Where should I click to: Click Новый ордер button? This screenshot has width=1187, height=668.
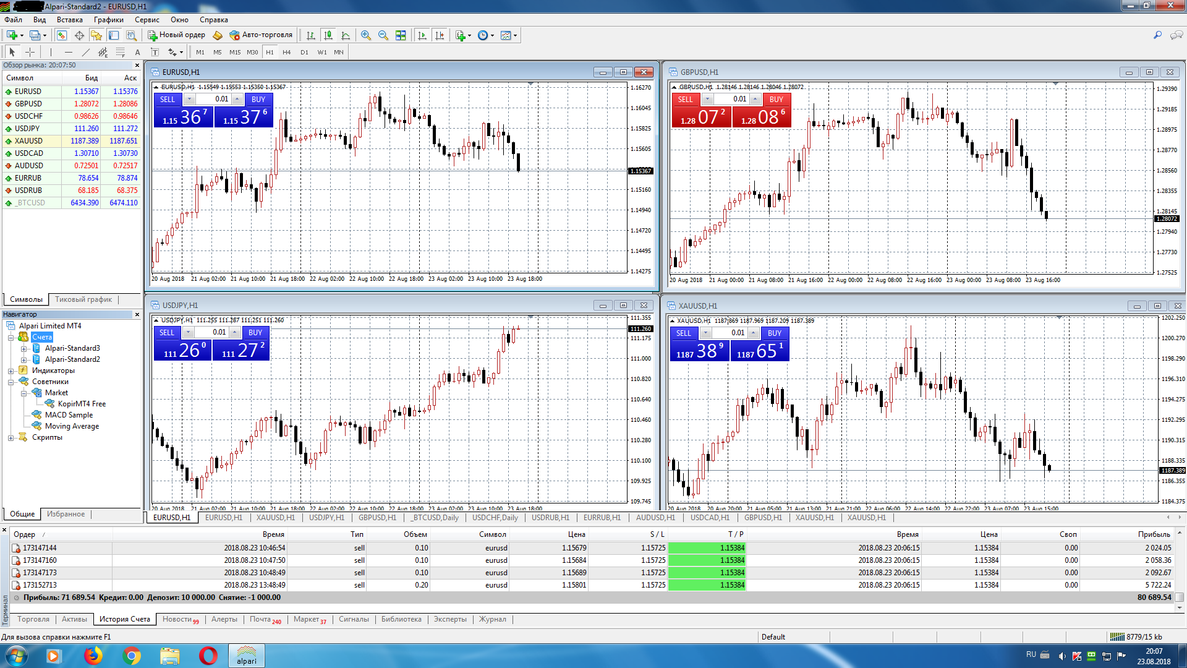point(177,35)
